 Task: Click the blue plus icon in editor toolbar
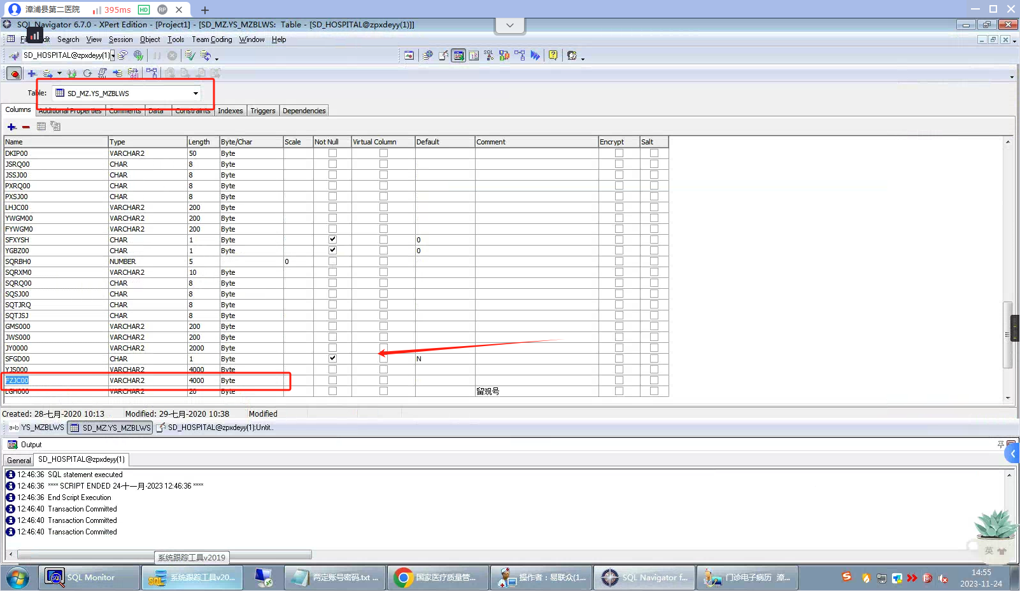pos(31,73)
